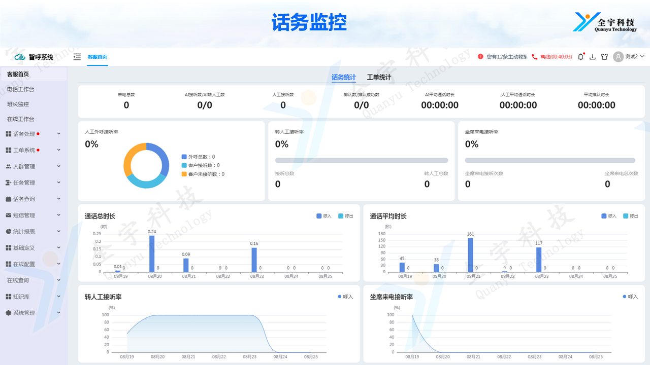This screenshot has height=365, width=650.
Task: Click the download icon in top bar
Action: point(593,57)
